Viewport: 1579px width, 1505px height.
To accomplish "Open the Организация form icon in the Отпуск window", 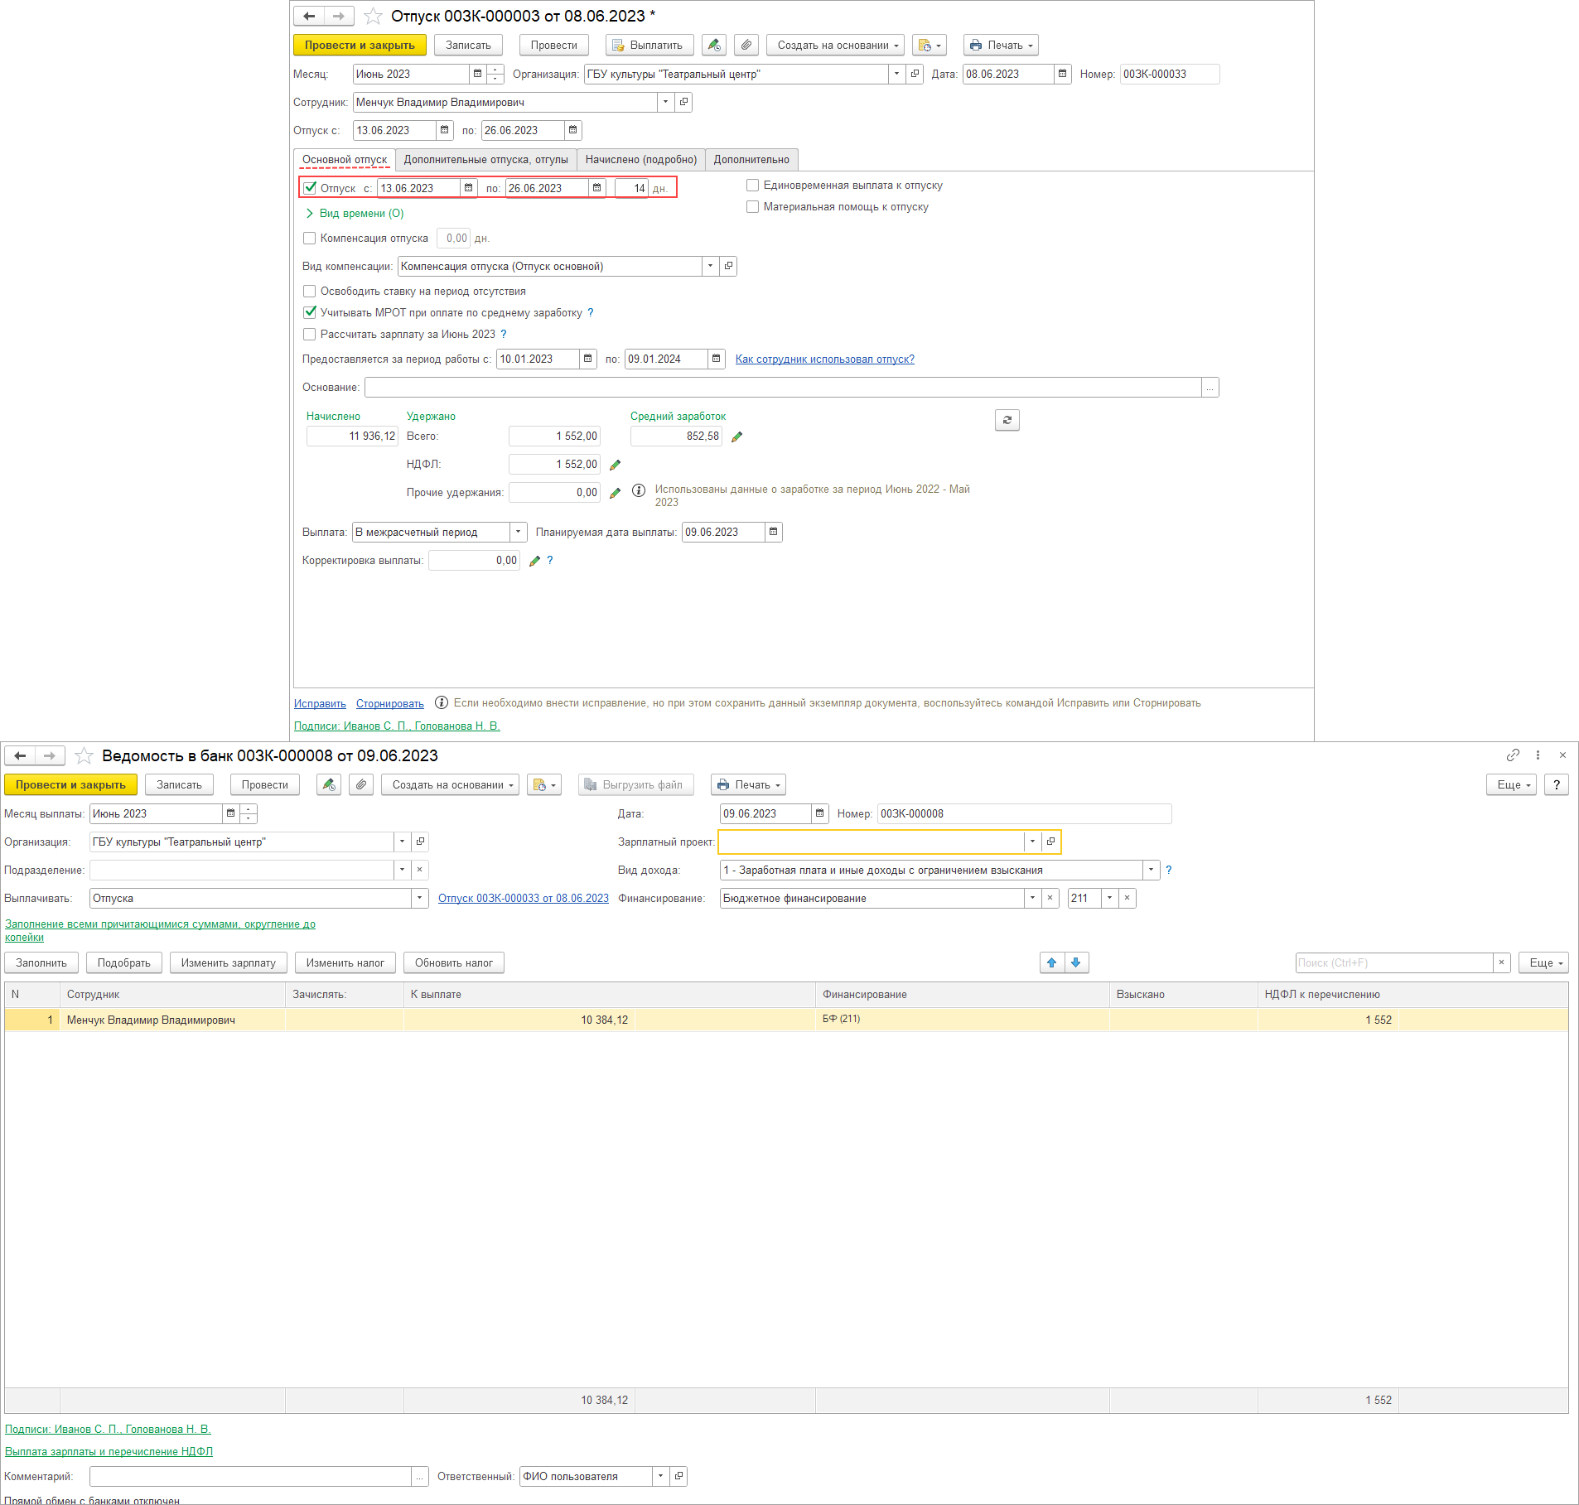I will (x=915, y=74).
